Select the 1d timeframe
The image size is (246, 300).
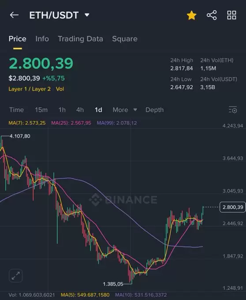98,110
